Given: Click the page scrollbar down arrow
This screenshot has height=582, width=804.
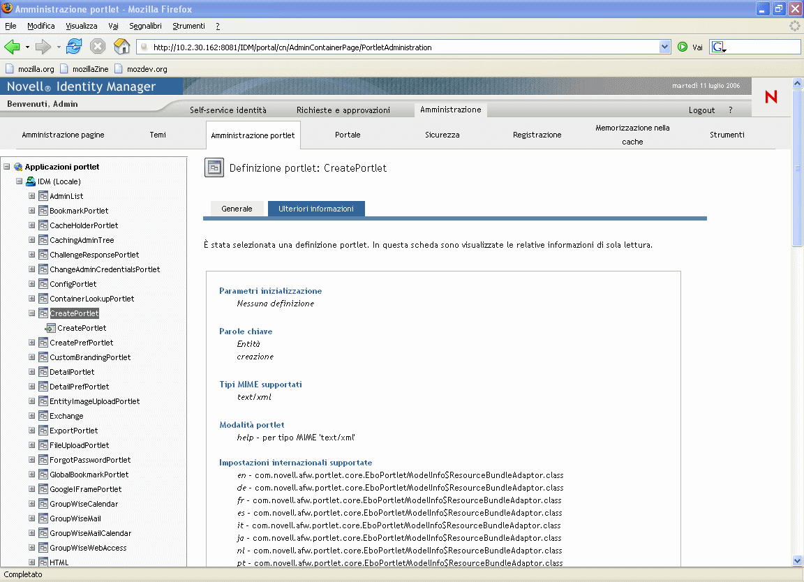Looking at the screenshot, I should click(x=797, y=560).
